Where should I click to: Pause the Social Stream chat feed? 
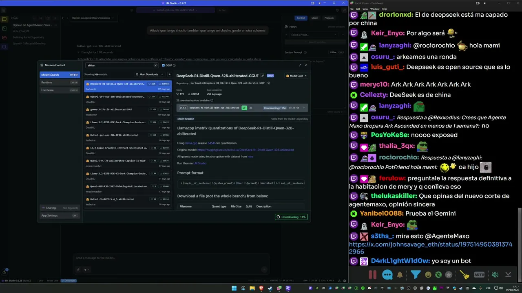[x=372, y=275]
